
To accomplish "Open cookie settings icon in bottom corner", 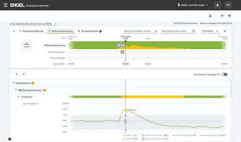I will click(x=10, y=139).
